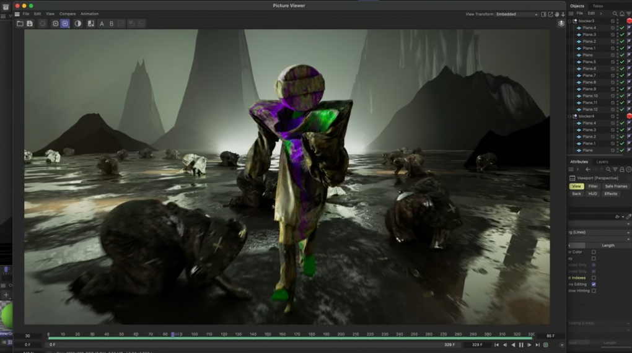Viewport: 632px width, 353px height.
Task: Open the View Transform Embedded dropdown
Action: click(x=517, y=14)
